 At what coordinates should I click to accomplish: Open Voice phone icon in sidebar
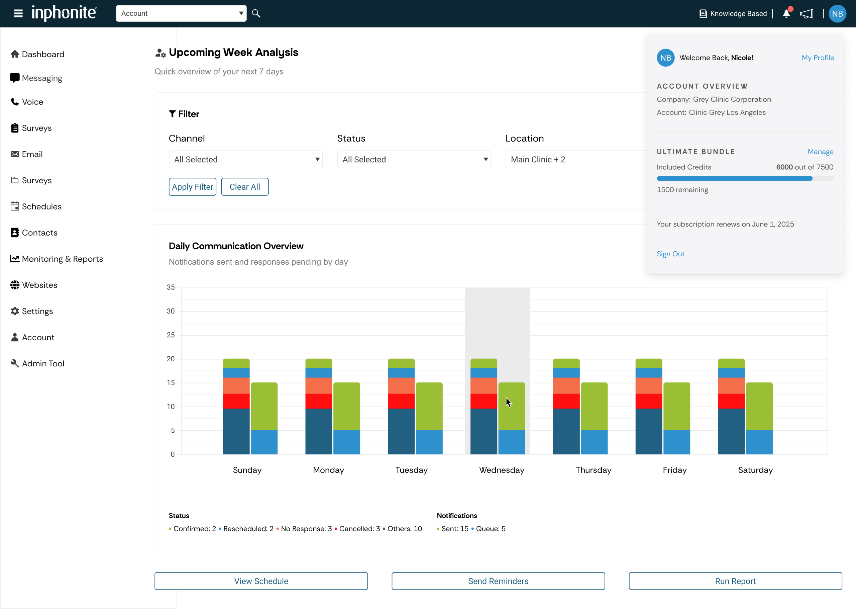tap(15, 102)
